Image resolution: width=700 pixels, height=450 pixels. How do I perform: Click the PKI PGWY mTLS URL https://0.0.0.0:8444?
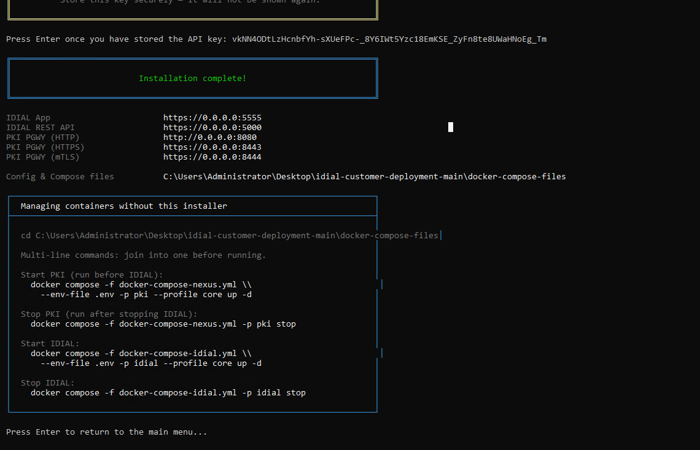[212, 157]
